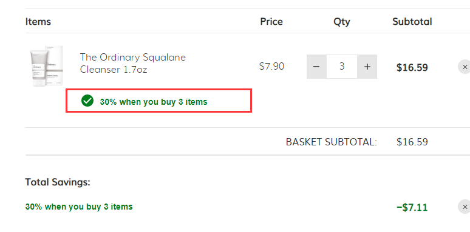Open The Ordinary Squalane Cleanser product link
The width and height of the screenshot is (470, 232).
(133, 64)
